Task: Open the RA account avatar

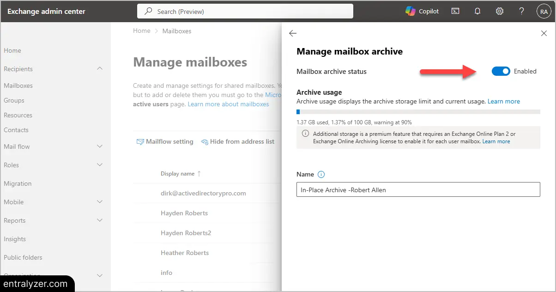Action: [543, 12]
